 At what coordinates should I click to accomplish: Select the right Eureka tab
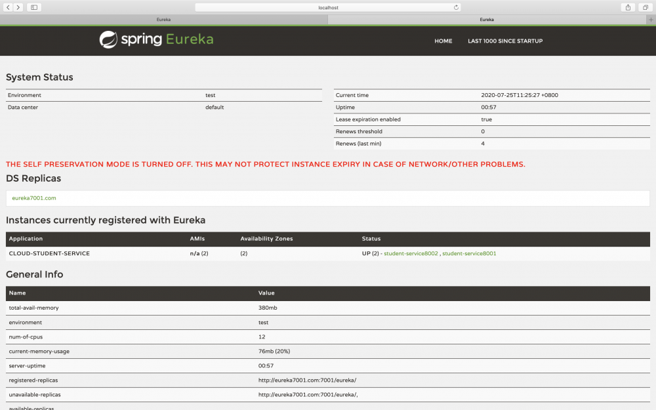point(487,19)
